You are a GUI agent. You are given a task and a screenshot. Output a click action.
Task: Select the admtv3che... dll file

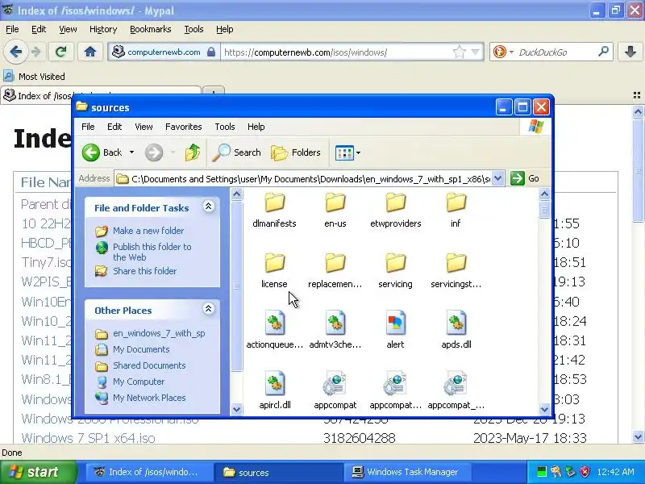point(335,331)
